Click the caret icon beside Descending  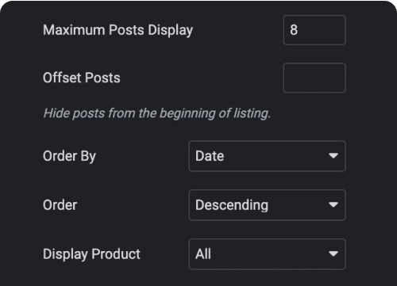click(333, 204)
